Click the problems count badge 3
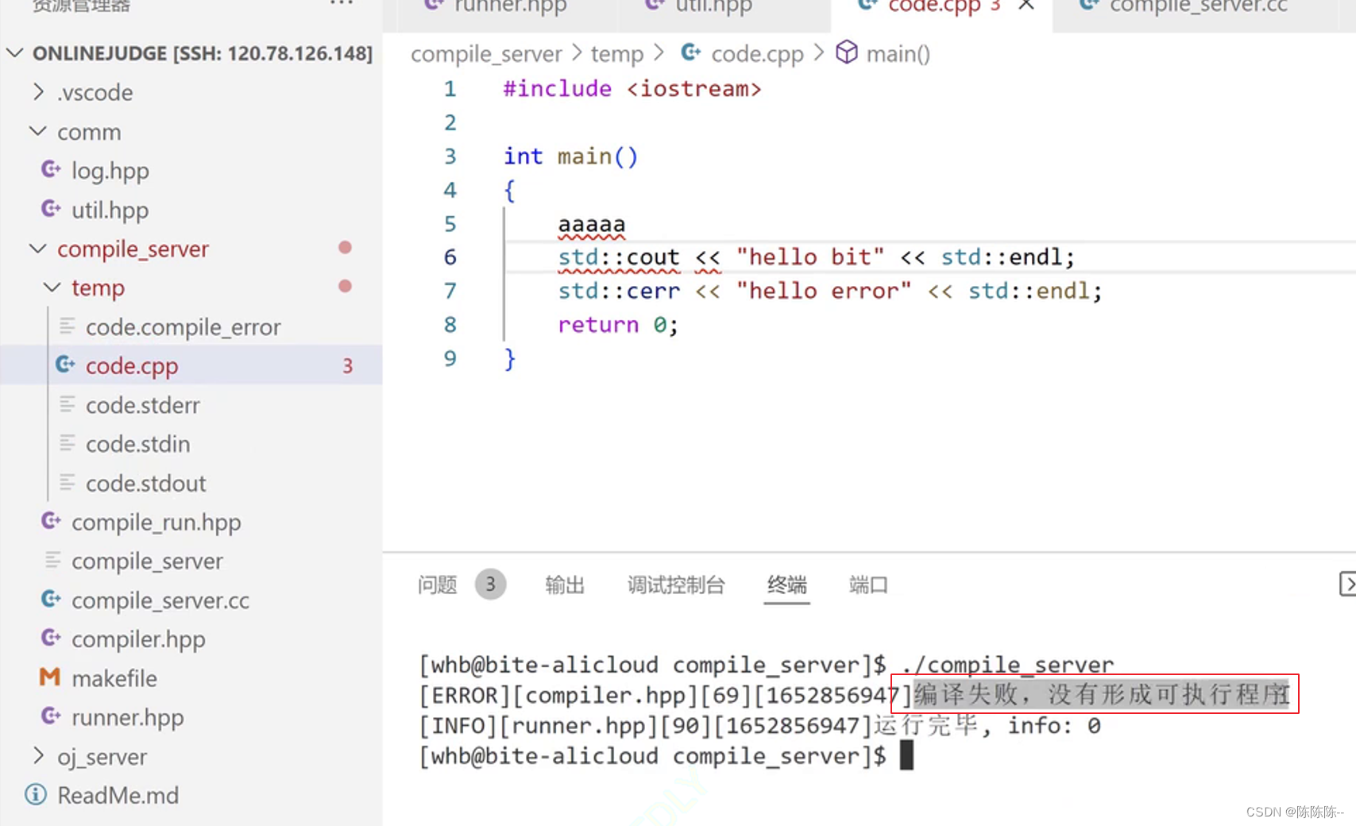The image size is (1356, 826). (x=491, y=585)
